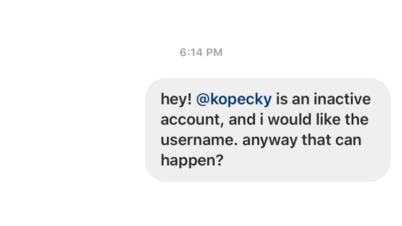
Task: Click the lowercase "i" before "would"
Action: point(261,120)
